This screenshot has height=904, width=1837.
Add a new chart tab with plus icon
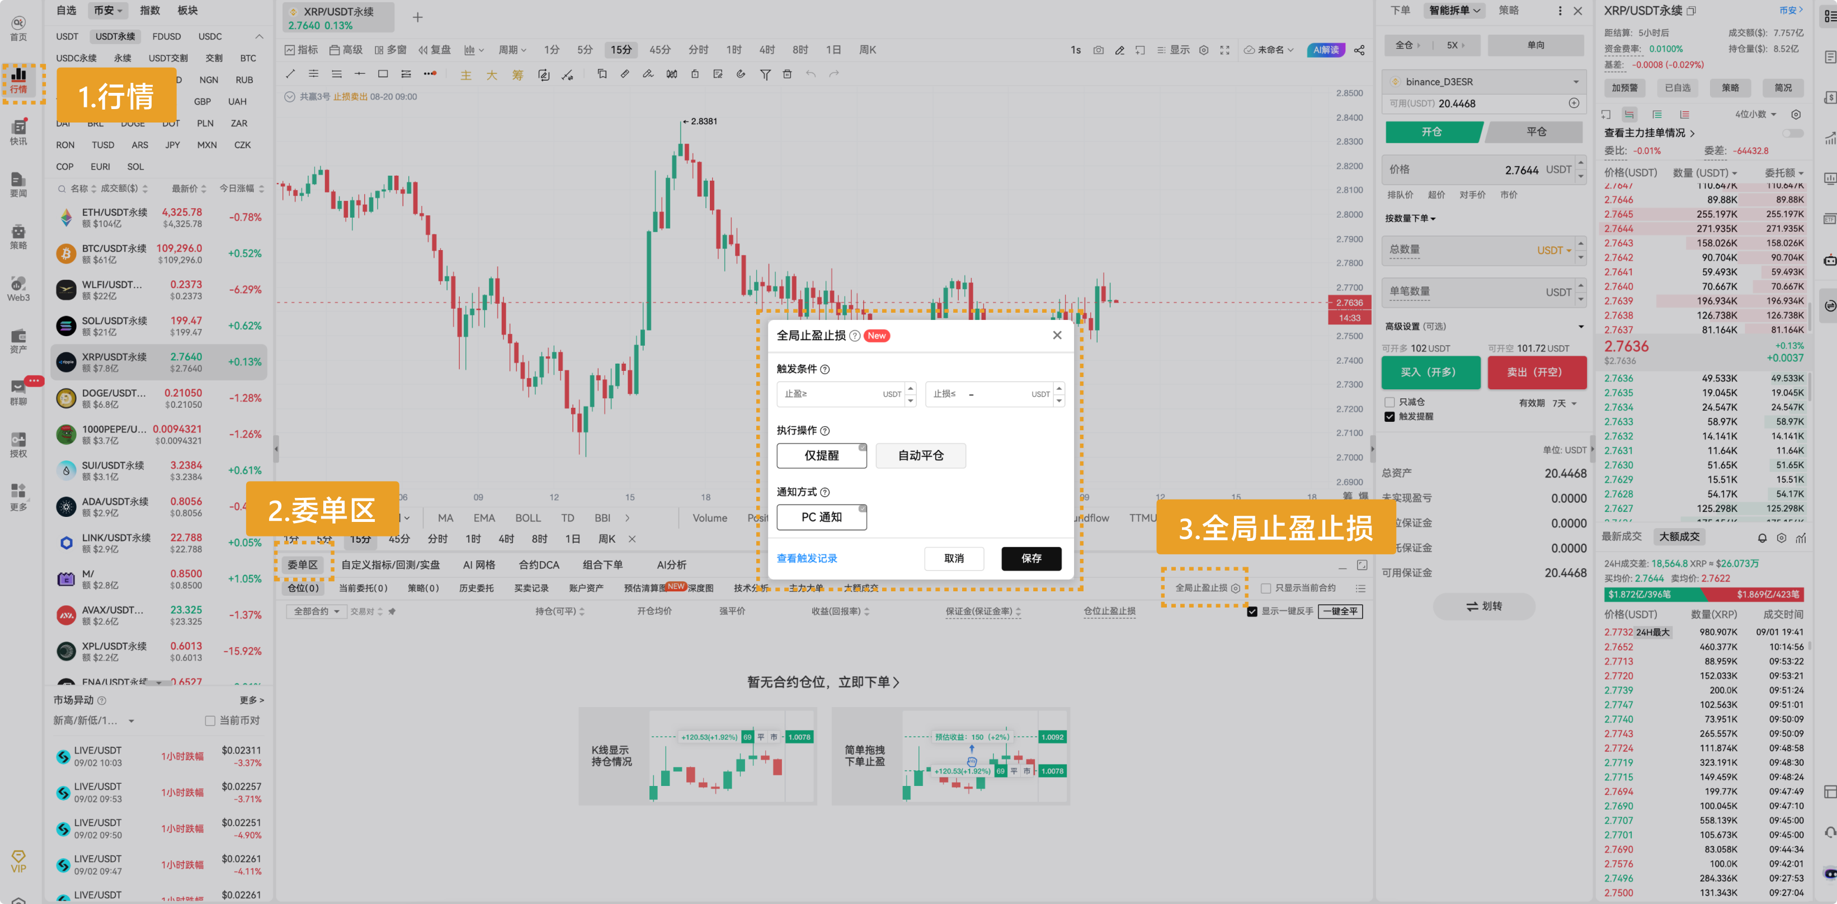tap(418, 17)
